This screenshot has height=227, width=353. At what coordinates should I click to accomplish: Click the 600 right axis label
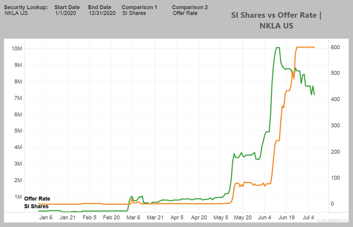coord(335,47)
